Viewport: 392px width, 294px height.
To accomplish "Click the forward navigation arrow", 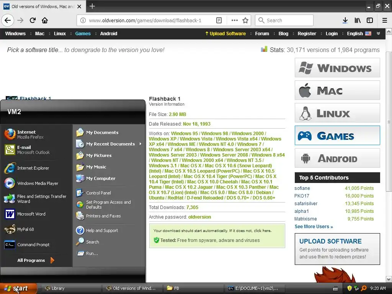I will (20, 20).
